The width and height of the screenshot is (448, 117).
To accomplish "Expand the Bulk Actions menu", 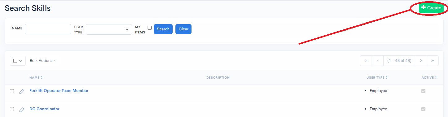I will [x=43, y=61].
